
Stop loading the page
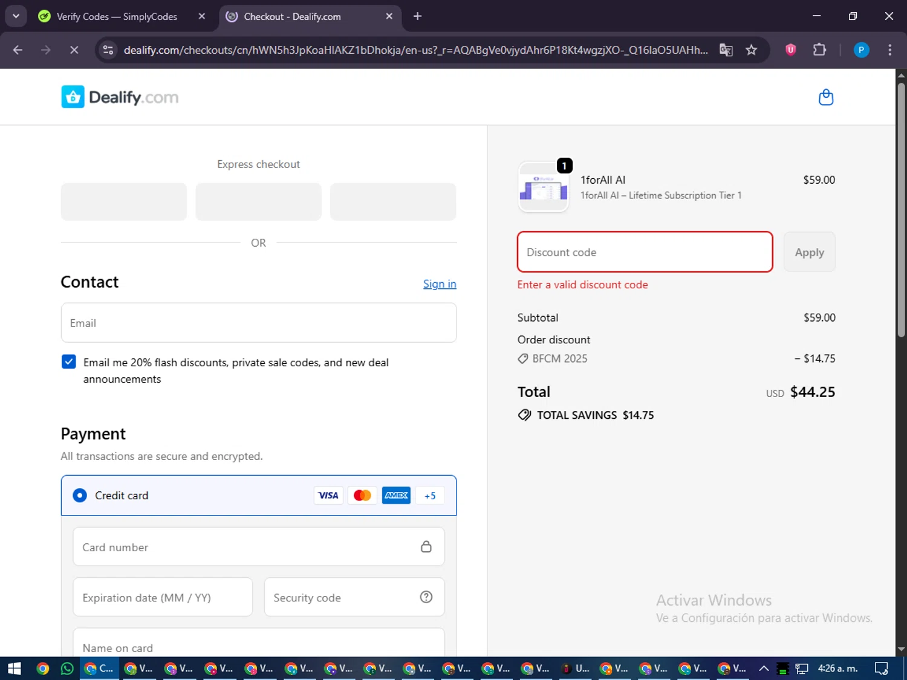[74, 50]
